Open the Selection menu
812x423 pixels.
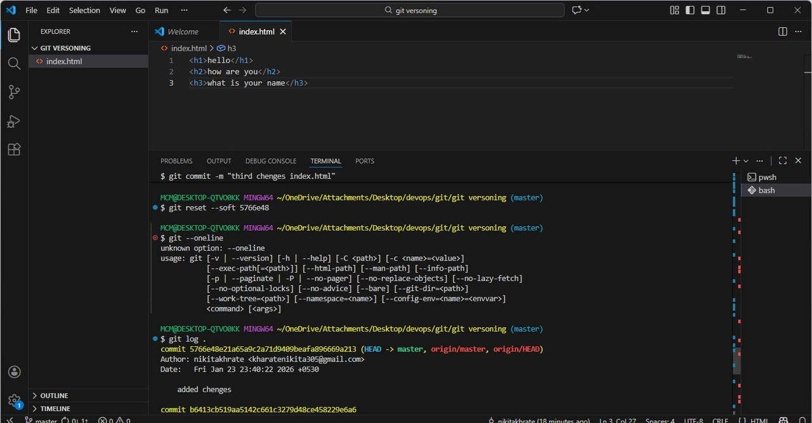click(x=84, y=10)
